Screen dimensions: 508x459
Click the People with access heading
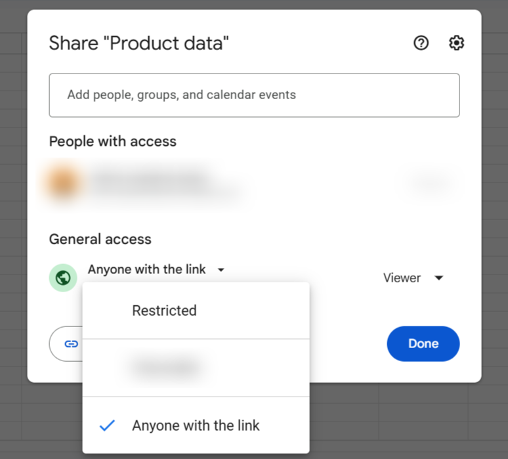113,141
